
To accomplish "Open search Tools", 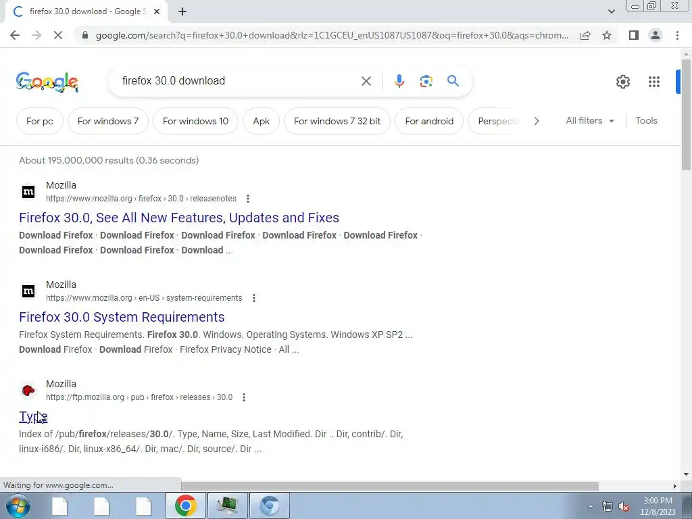I will click(x=646, y=120).
